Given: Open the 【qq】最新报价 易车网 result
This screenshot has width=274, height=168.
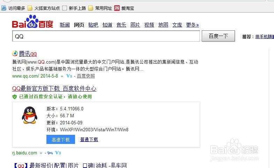Looking at the screenshot, I should point(70,165).
